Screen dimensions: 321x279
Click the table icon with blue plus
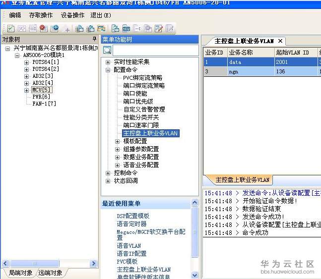pos(55,28)
